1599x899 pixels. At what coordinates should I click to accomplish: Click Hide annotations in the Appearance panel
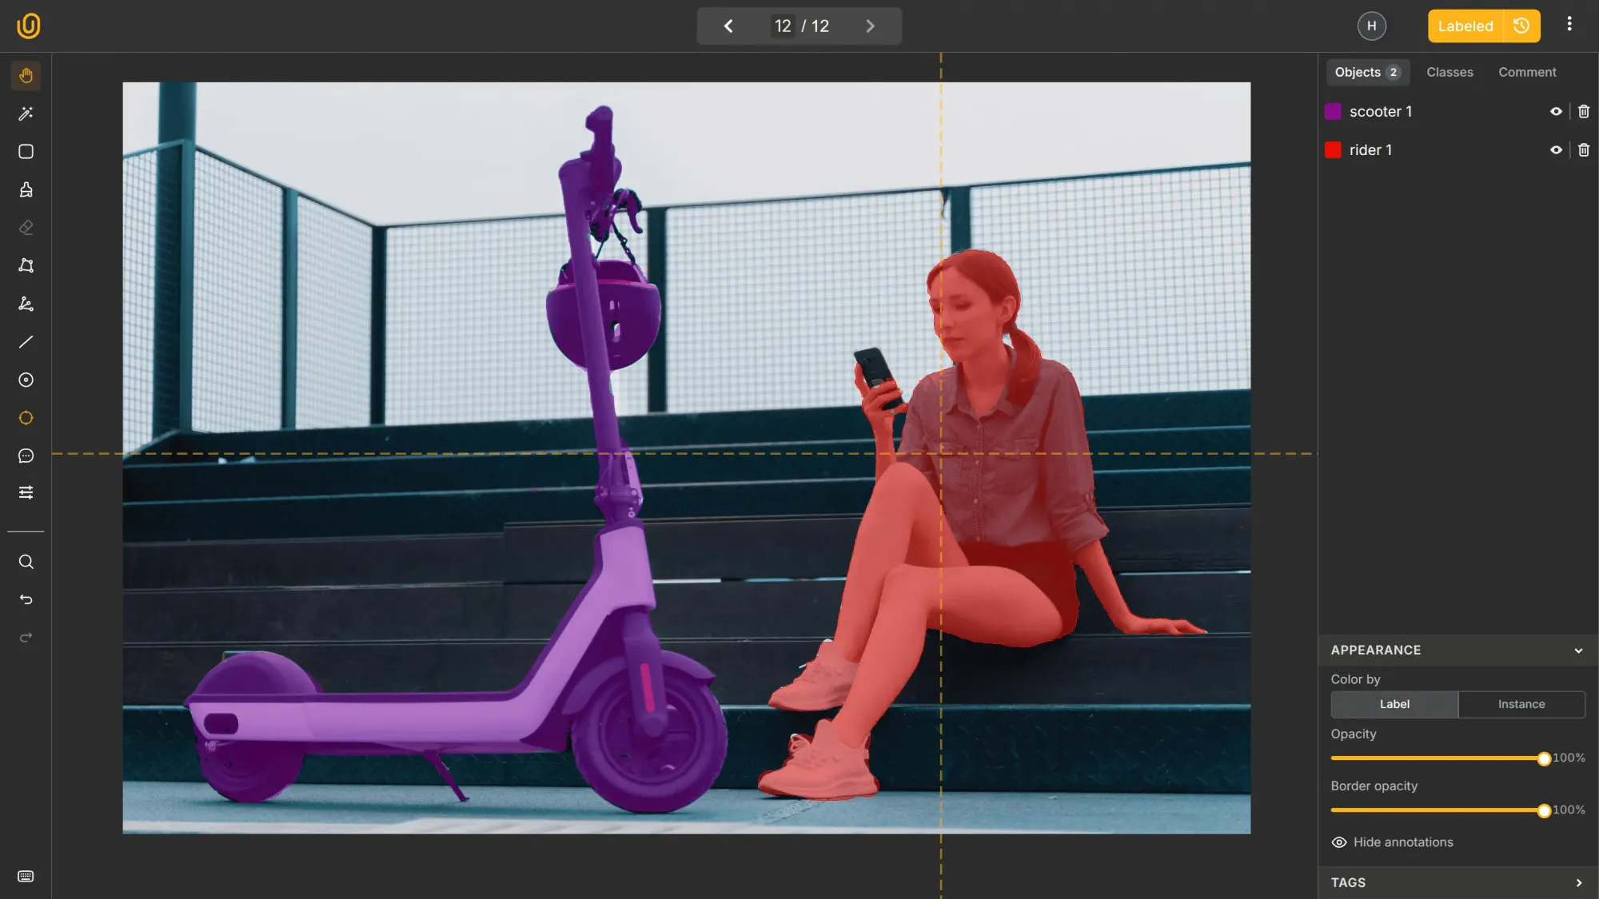1402,842
